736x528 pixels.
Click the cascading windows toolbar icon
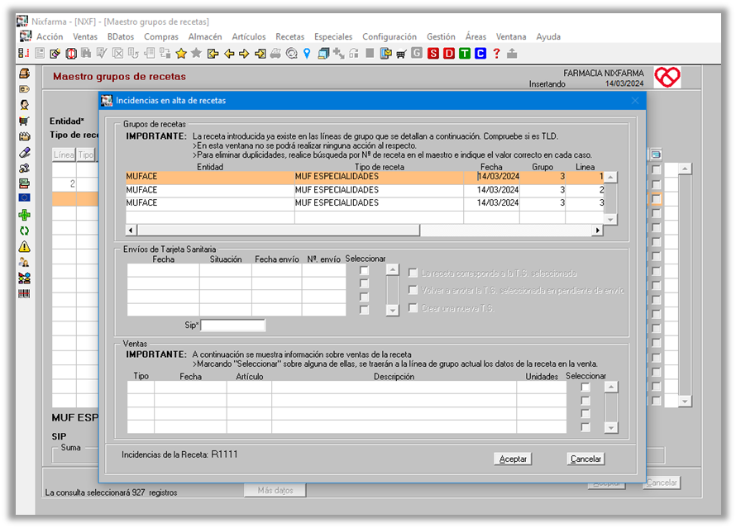pyautogui.click(x=323, y=54)
